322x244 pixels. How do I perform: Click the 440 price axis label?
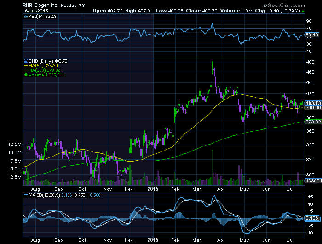pos(310,83)
